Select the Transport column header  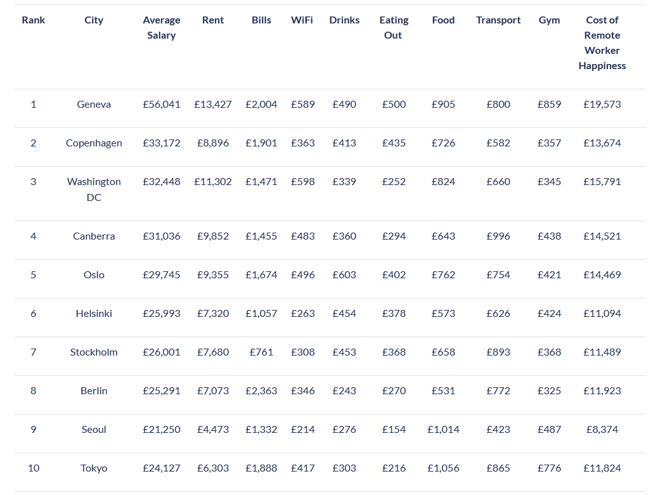tap(498, 20)
